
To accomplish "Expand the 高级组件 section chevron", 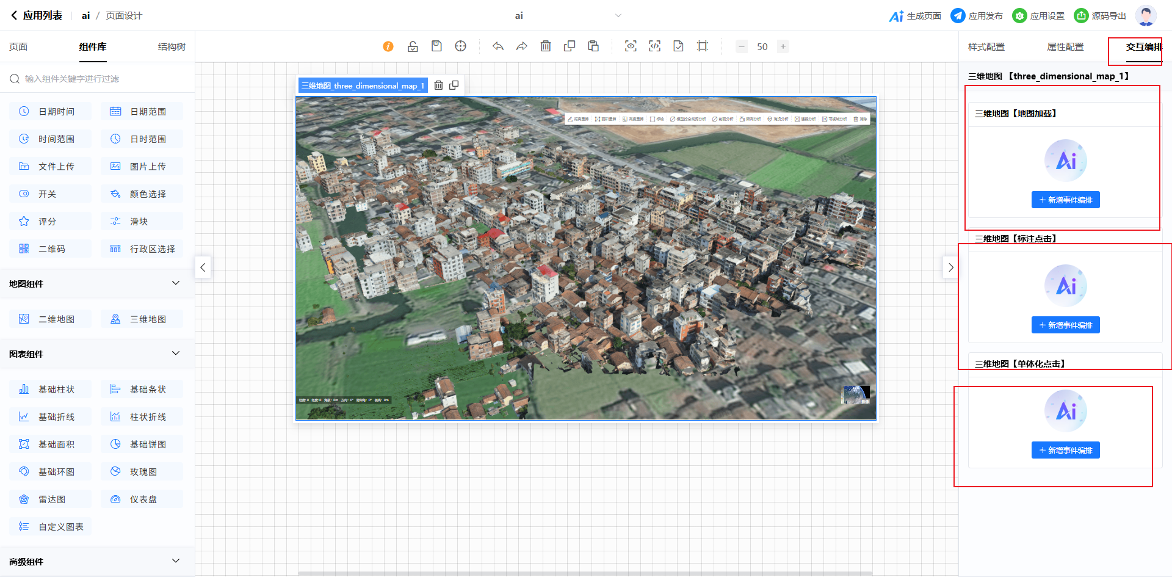I will point(176,561).
